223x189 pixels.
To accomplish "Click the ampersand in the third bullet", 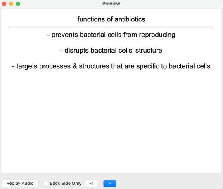I will tap(75, 66).
